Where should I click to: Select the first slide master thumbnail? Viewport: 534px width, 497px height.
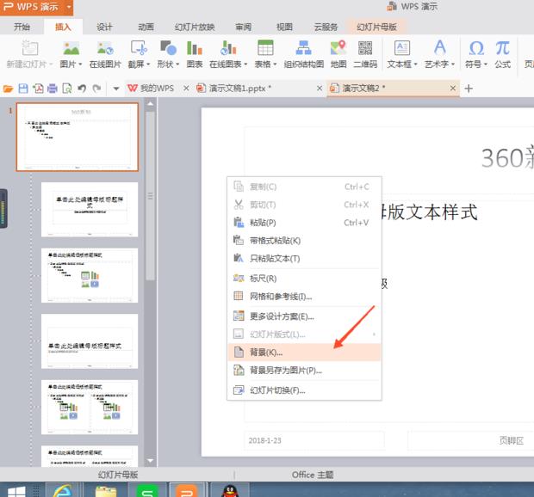pos(78,137)
